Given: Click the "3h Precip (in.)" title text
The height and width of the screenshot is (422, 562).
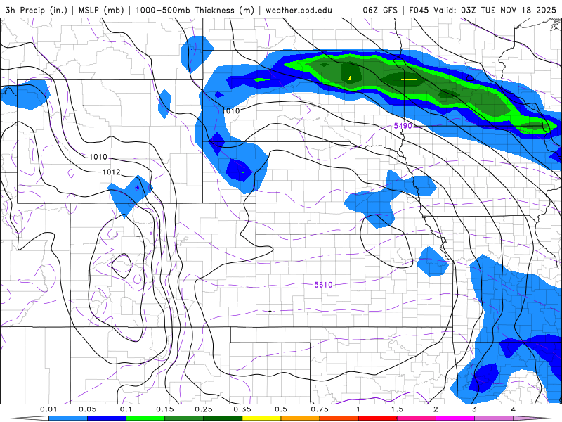Looking at the screenshot, I should [x=37, y=10].
